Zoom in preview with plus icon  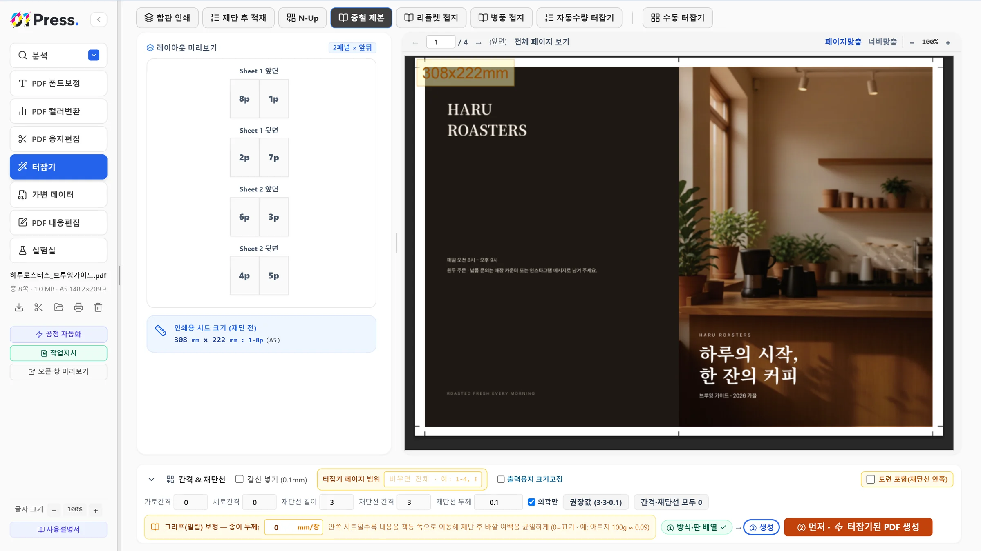(x=948, y=42)
